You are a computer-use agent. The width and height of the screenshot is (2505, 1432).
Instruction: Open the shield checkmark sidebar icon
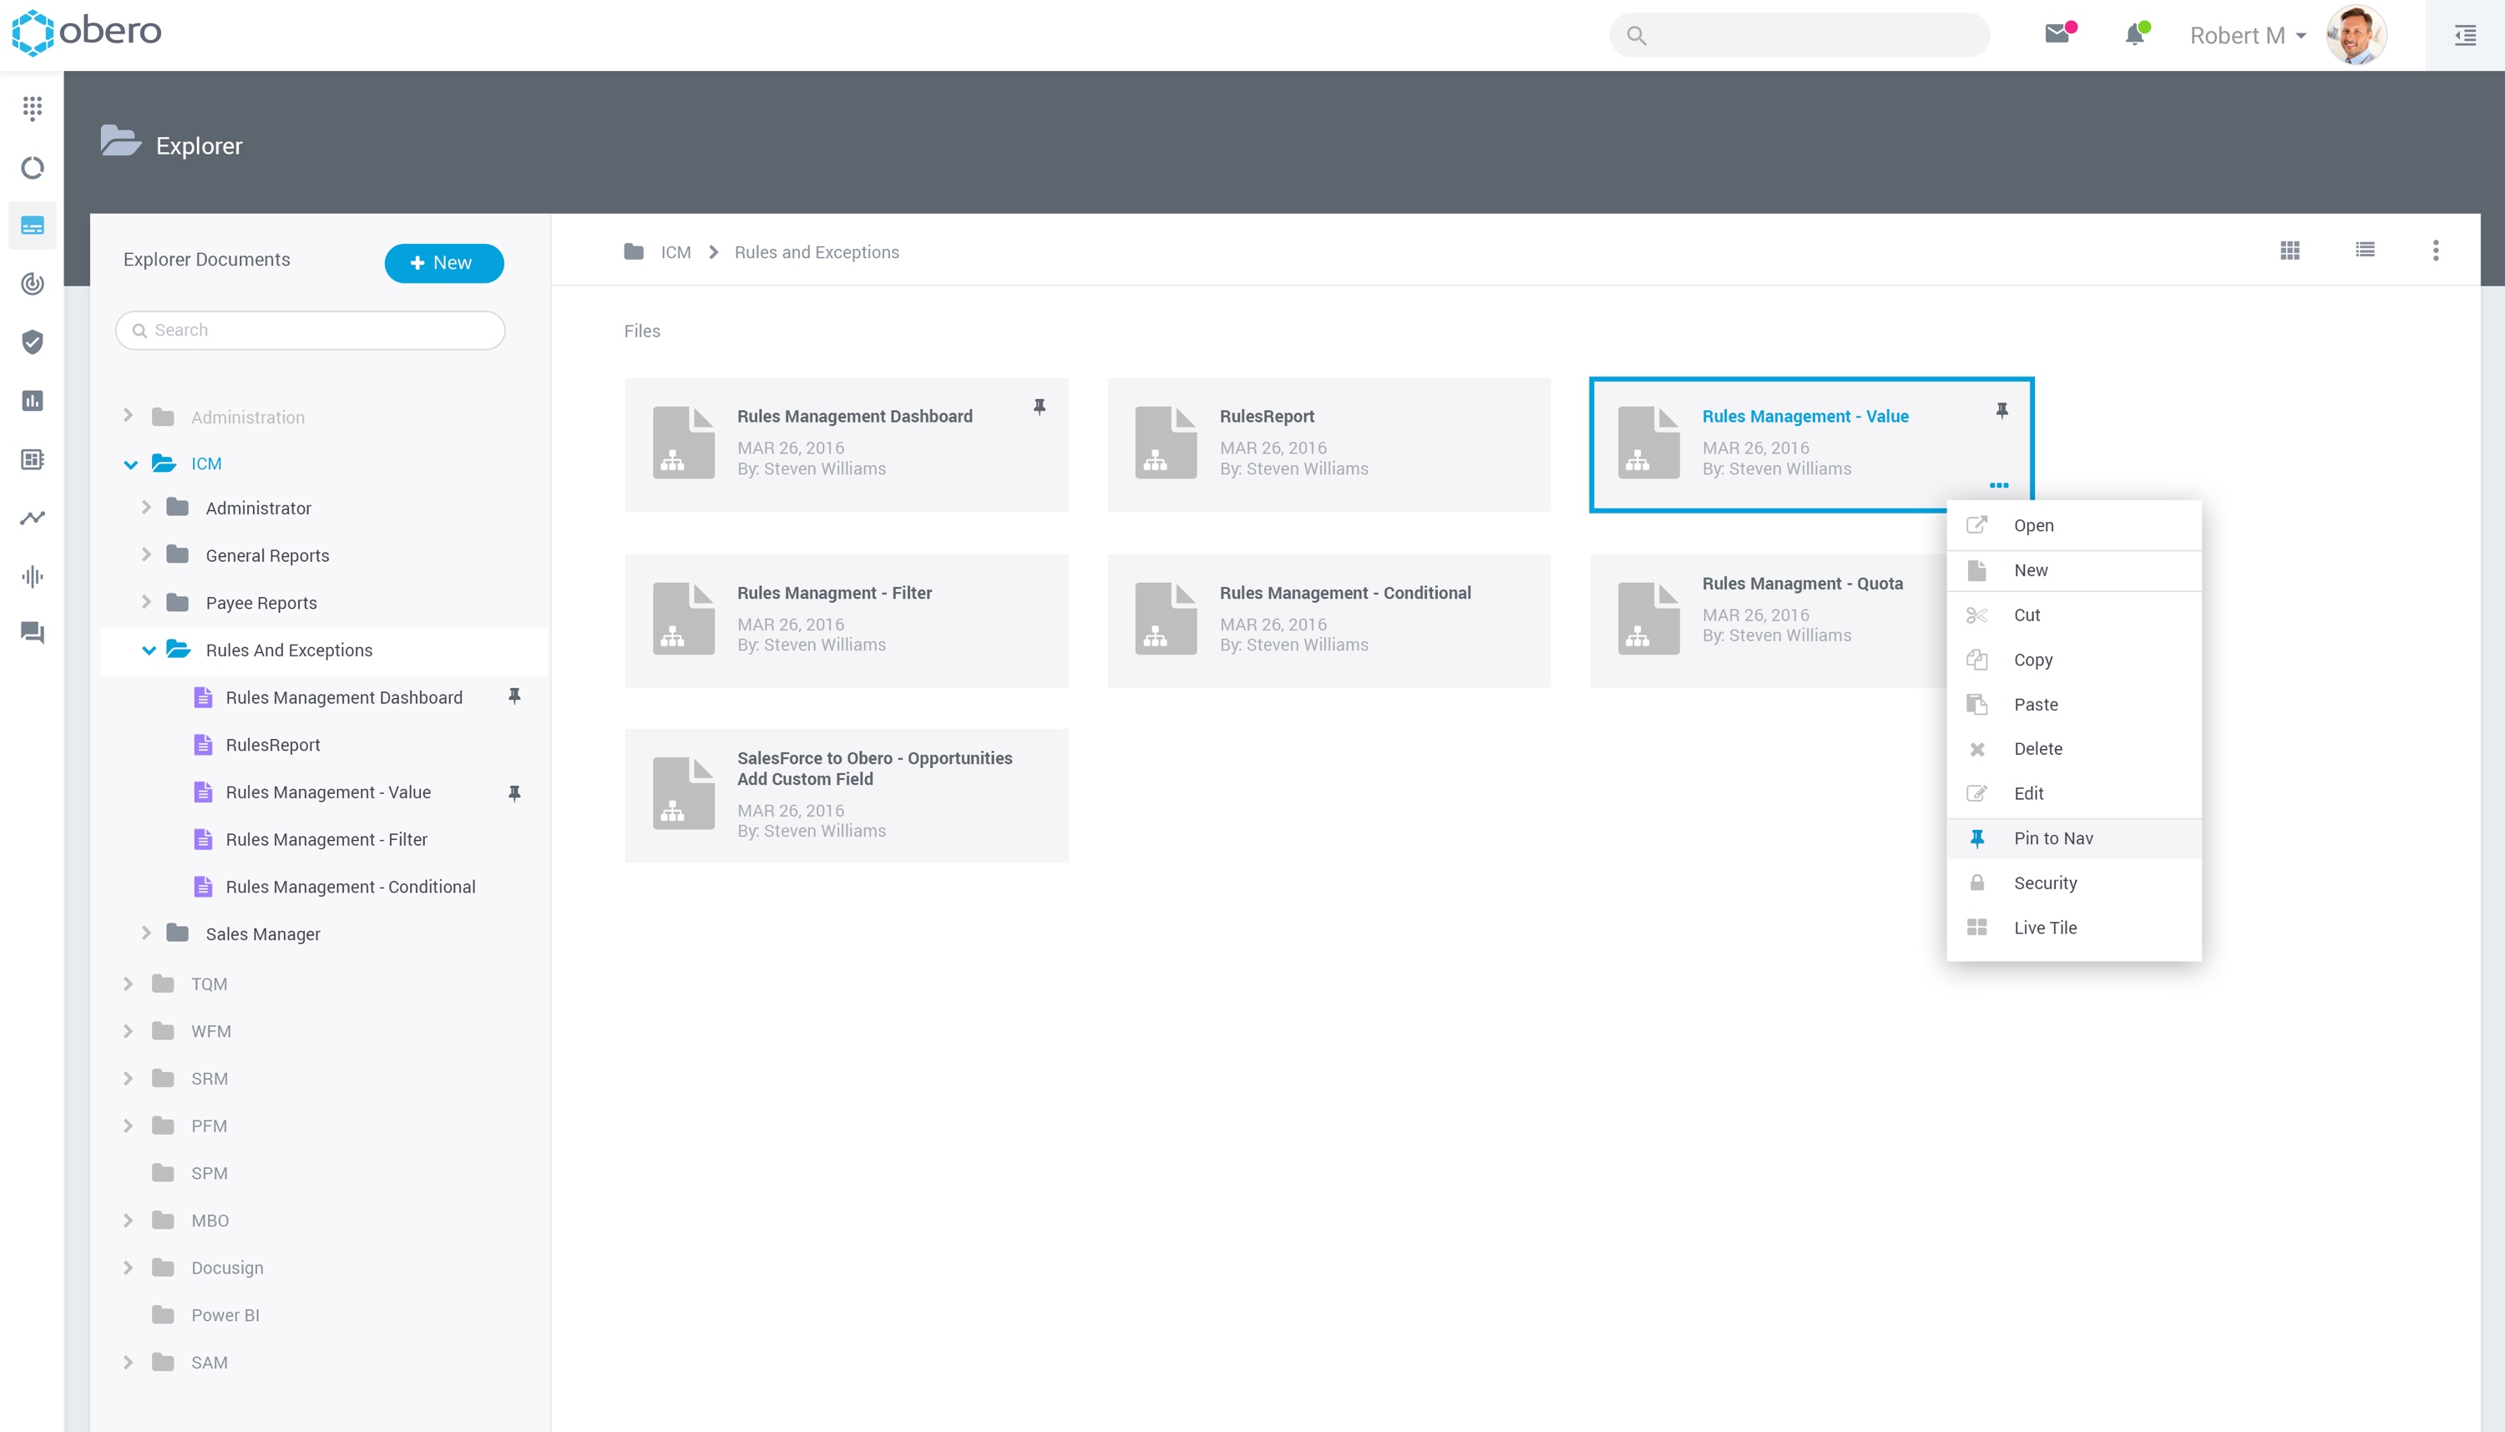pyautogui.click(x=33, y=342)
